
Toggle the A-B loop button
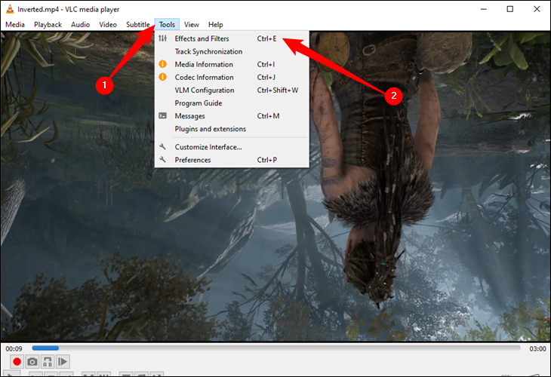48,362
